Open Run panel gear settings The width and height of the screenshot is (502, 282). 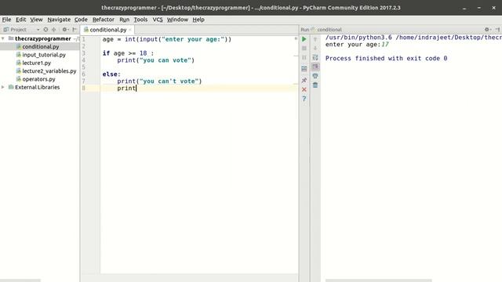point(488,30)
